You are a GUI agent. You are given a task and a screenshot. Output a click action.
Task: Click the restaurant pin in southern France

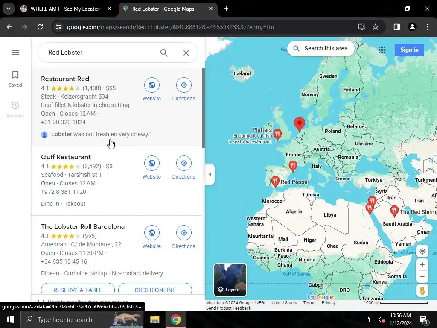click(x=293, y=167)
